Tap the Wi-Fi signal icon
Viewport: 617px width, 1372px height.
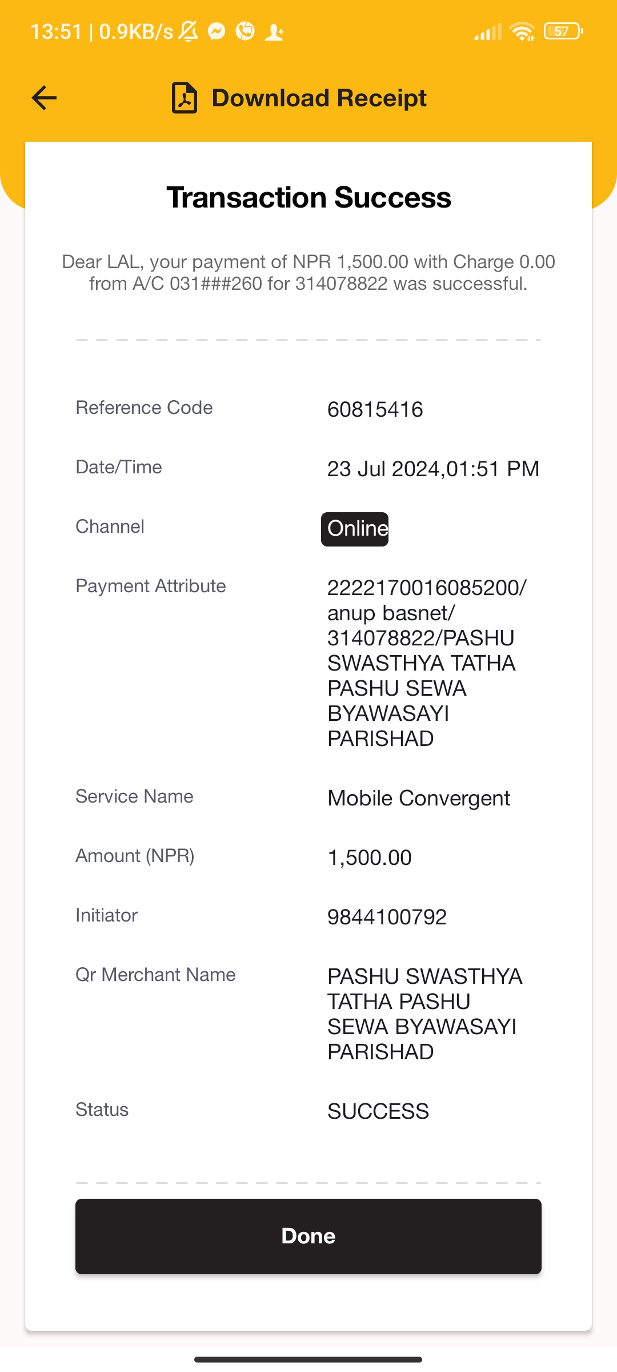[x=523, y=31]
